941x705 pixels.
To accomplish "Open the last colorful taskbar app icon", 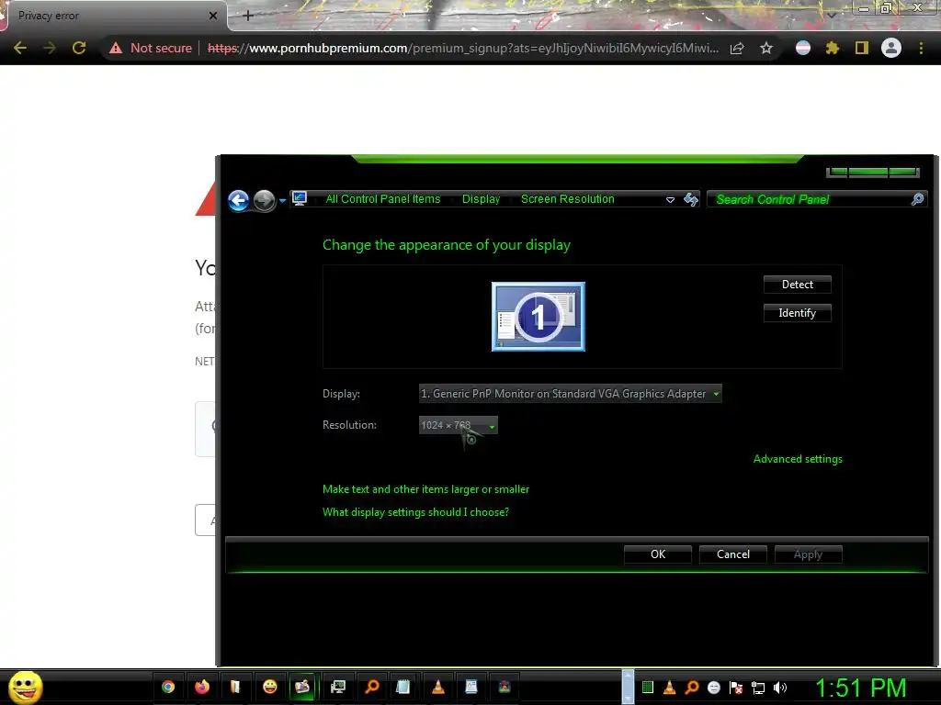I will click(505, 687).
